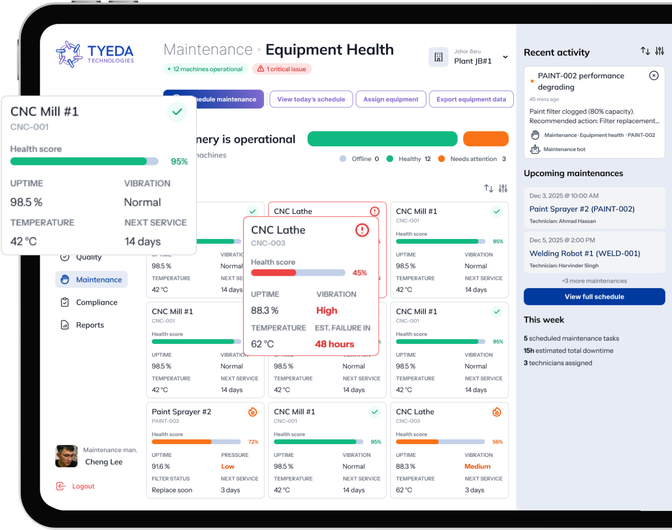Open filter sliders above the equipment grid
Screen dimensions: 672x530
503,188
